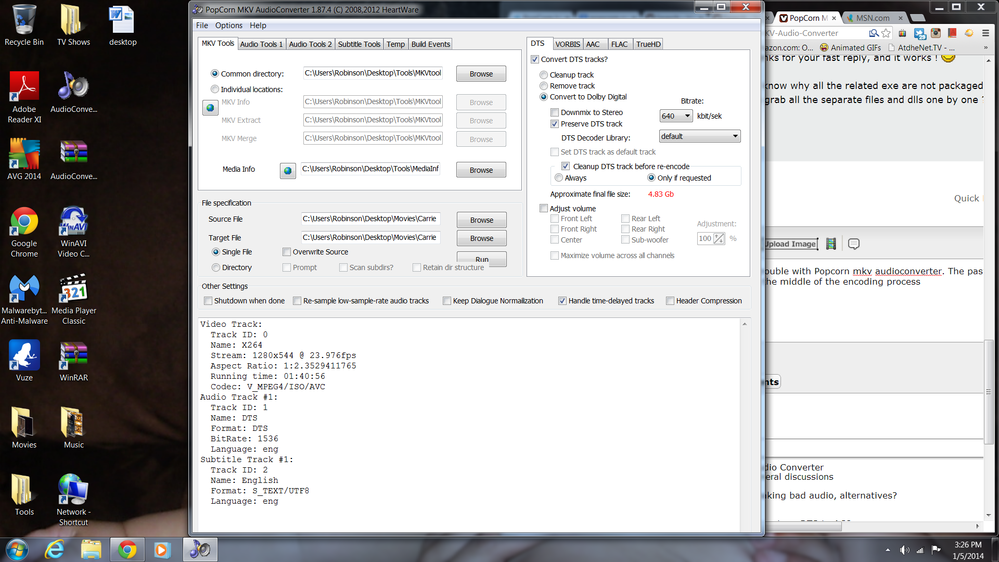999x562 pixels.
Task: Check Shutdown when done option
Action: (x=208, y=301)
